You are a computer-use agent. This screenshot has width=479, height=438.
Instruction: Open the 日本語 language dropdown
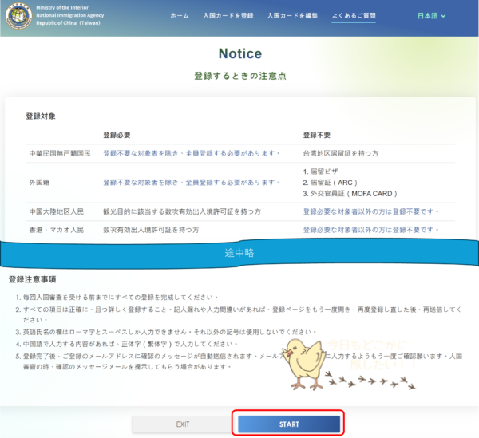coord(431,16)
